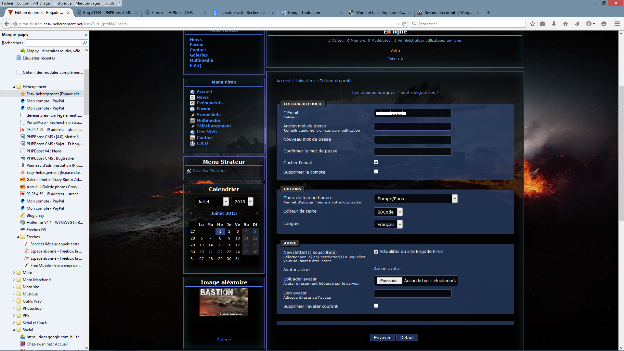
Task: Tick the Supprimer le compte checkbox
Action: [376, 171]
